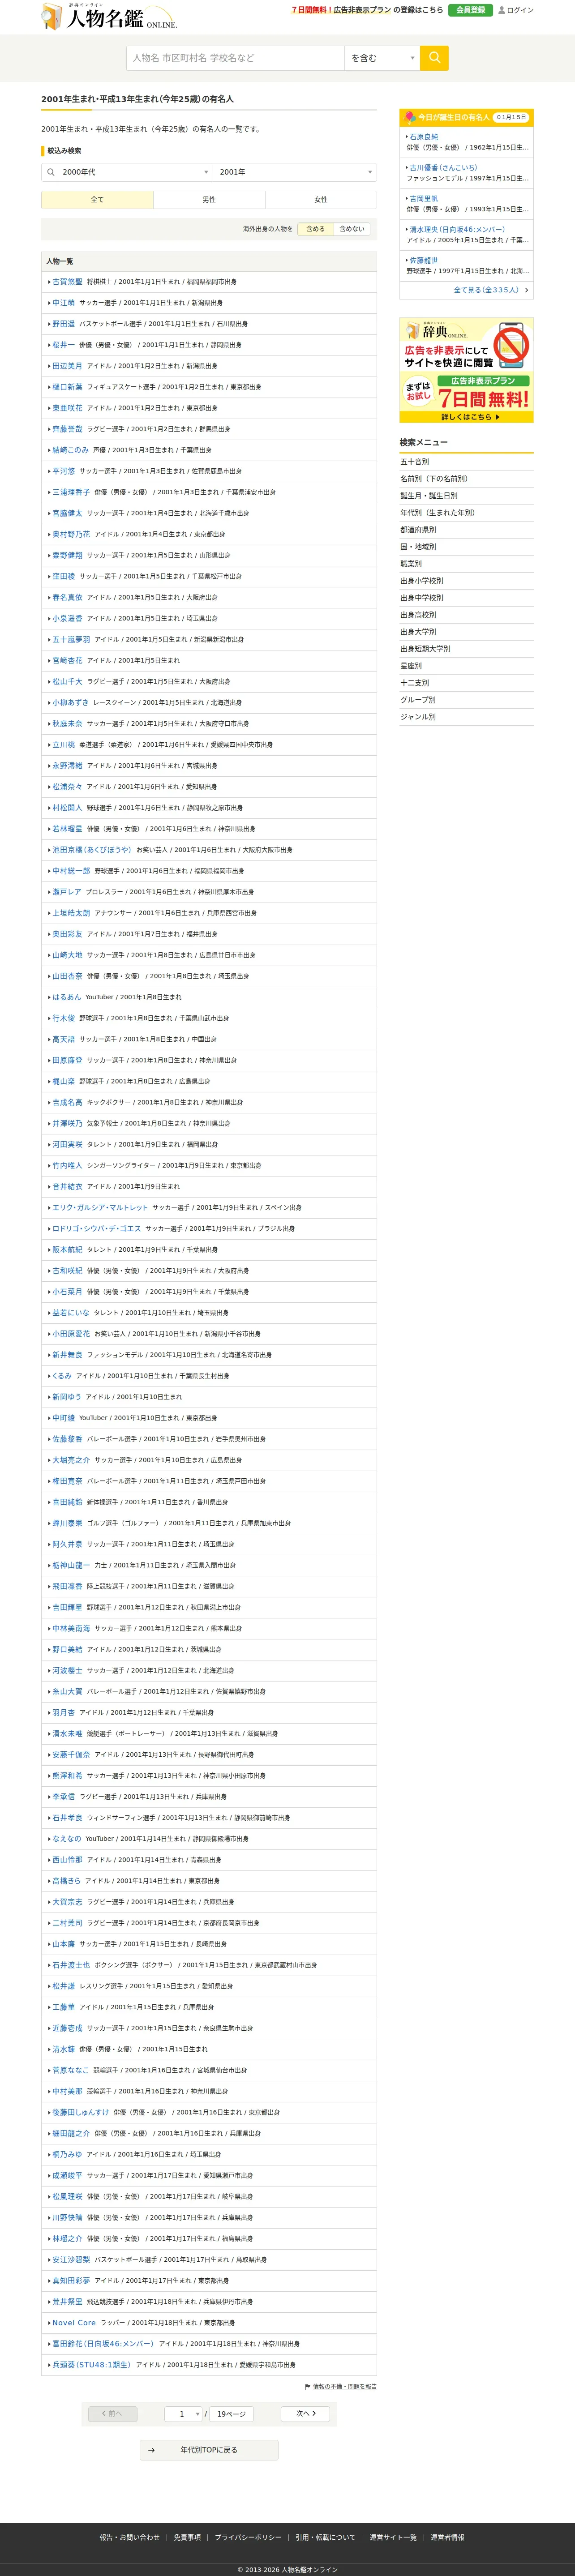Open the 2000年代 decade dropdown
Image resolution: width=575 pixels, height=2576 pixels.
pyautogui.click(x=127, y=172)
